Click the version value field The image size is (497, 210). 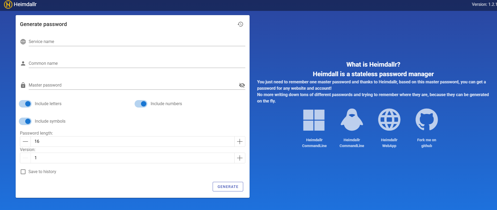click(x=132, y=158)
